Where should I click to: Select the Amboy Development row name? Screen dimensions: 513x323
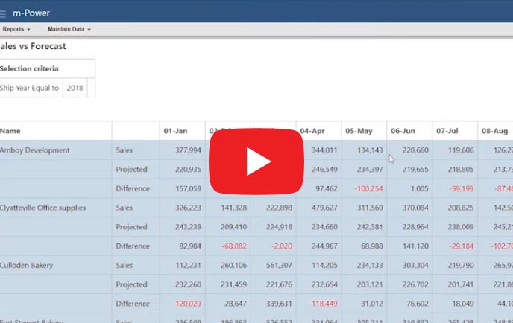tap(35, 150)
